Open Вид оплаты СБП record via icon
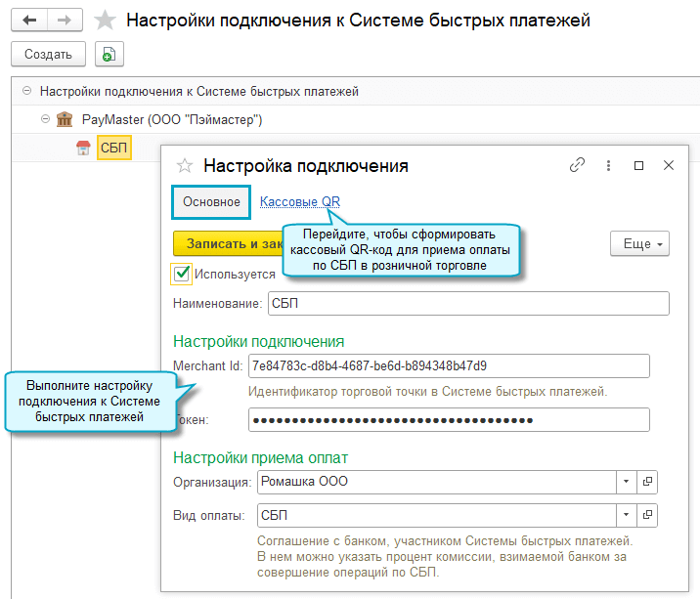The width and height of the screenshot is (700, 599). pos(647,515)
